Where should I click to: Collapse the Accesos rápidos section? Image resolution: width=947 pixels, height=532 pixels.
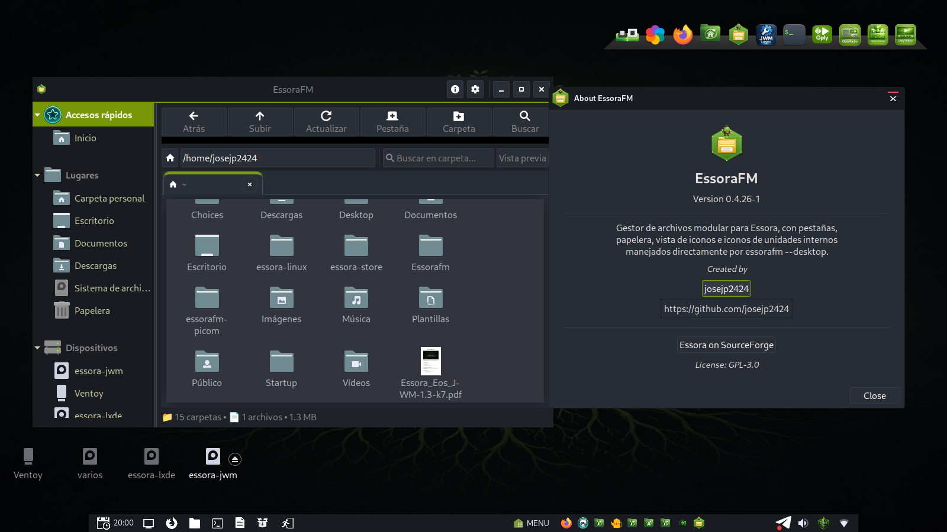37,115
